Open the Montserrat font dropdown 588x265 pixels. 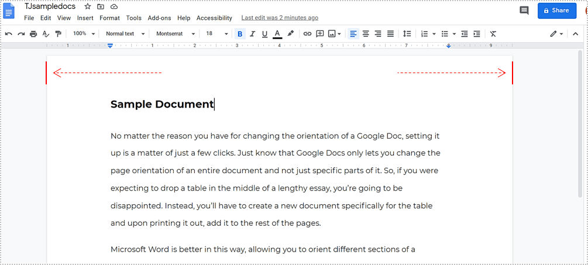176,34
